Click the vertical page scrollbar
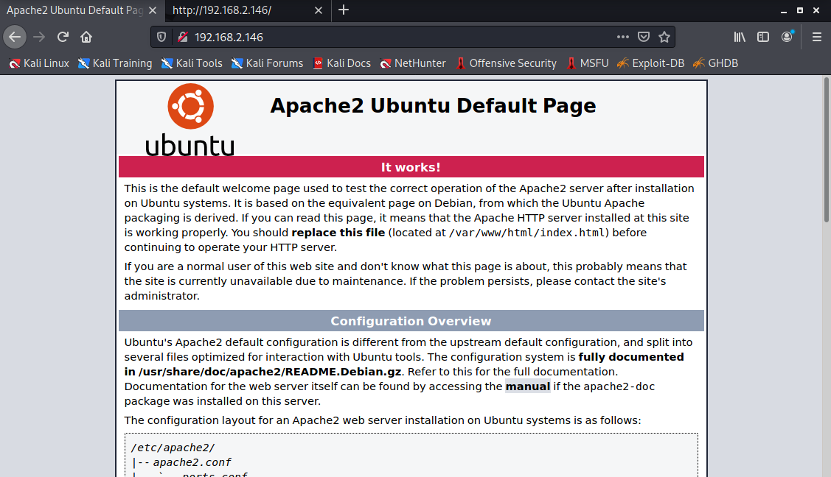 click(x=826, y=149)
